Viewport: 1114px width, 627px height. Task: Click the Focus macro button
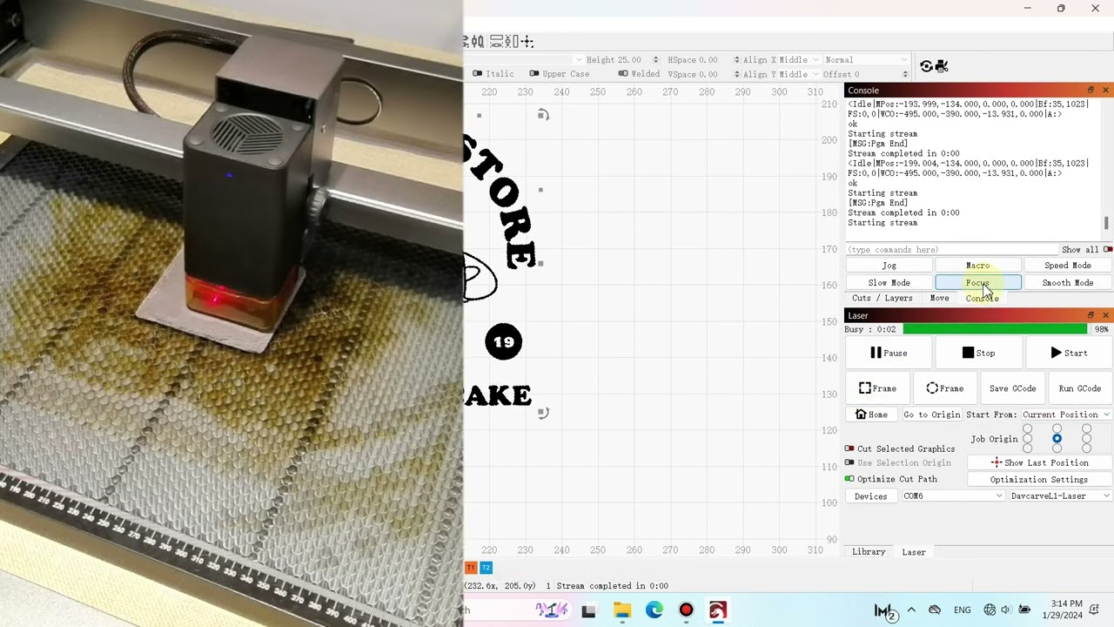[977, 282]
